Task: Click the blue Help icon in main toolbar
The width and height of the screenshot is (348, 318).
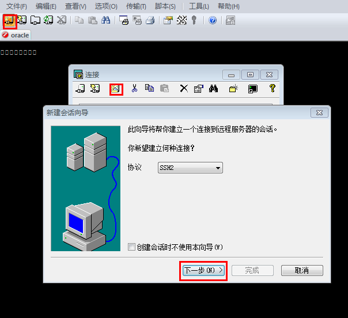Action: click(213, 20)
